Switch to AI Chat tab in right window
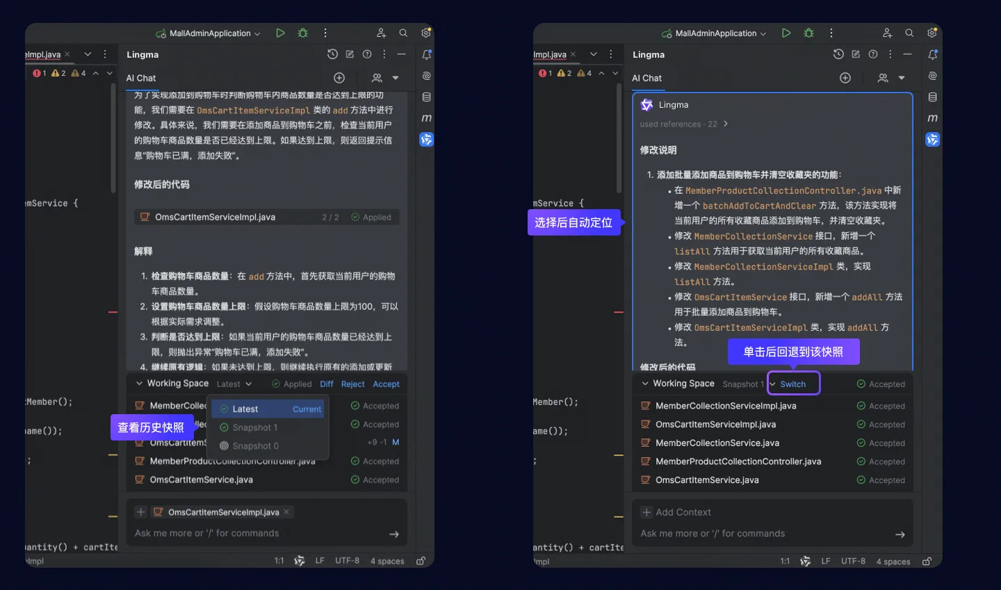1001x590 pixels. 646,78
